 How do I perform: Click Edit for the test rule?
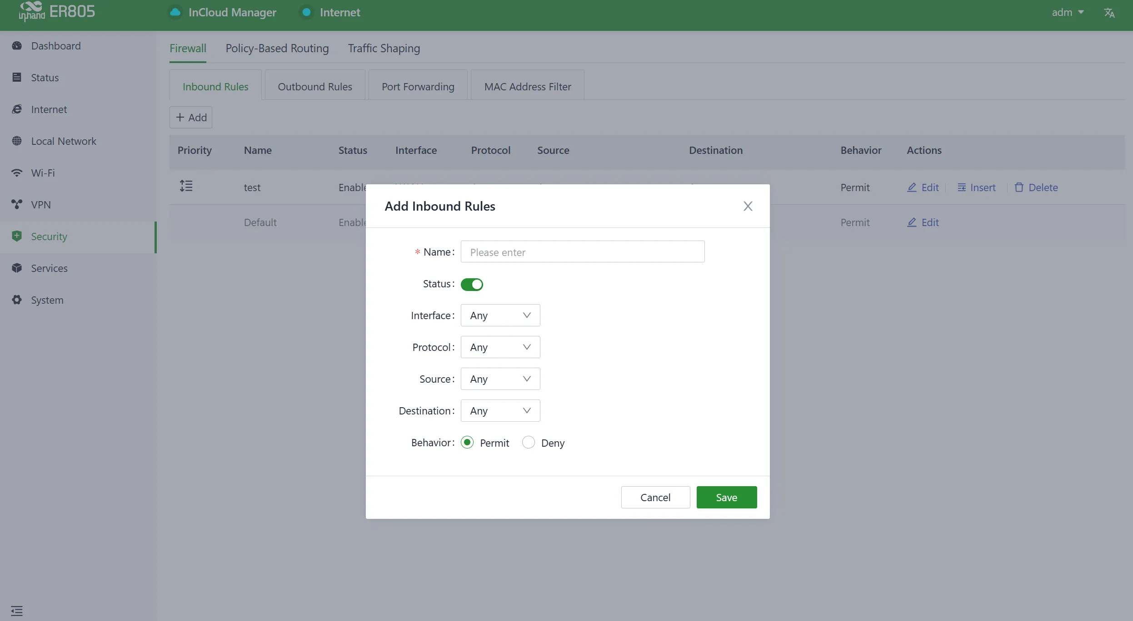[923, 187]
